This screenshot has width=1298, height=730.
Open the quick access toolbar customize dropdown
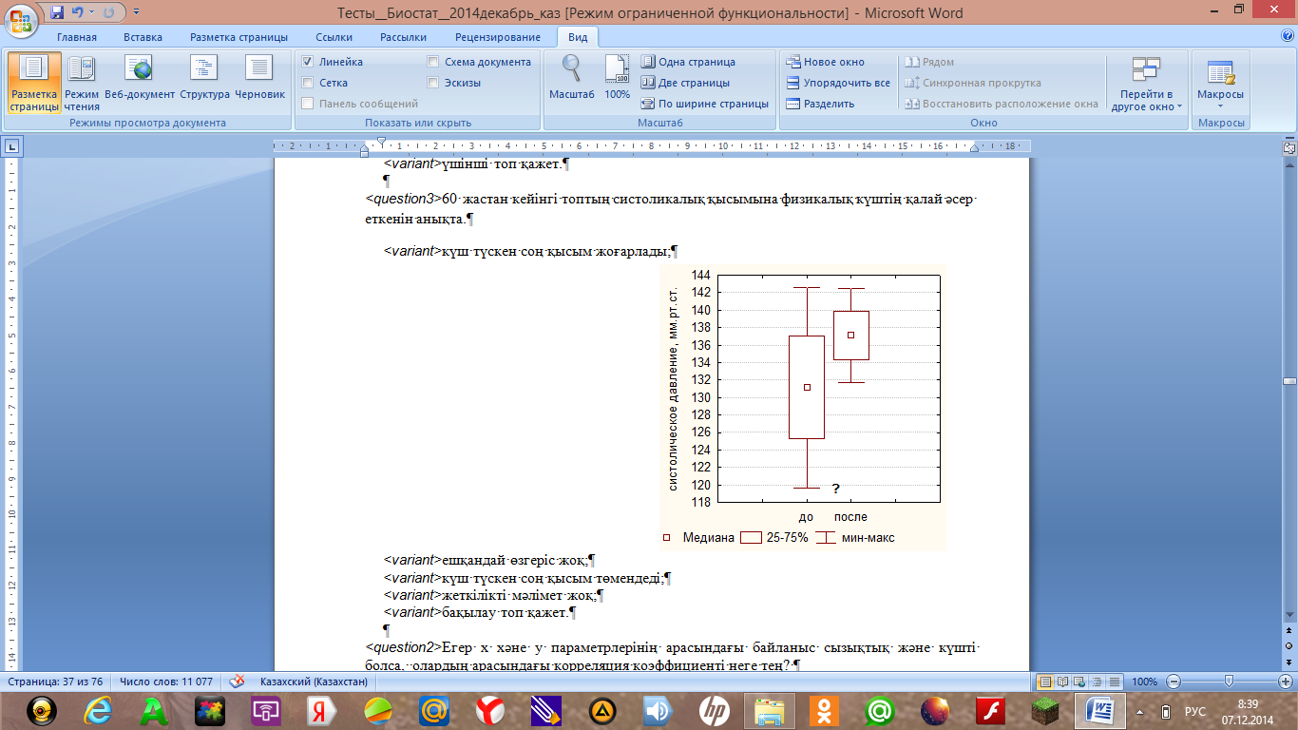(x=135, y=13)
